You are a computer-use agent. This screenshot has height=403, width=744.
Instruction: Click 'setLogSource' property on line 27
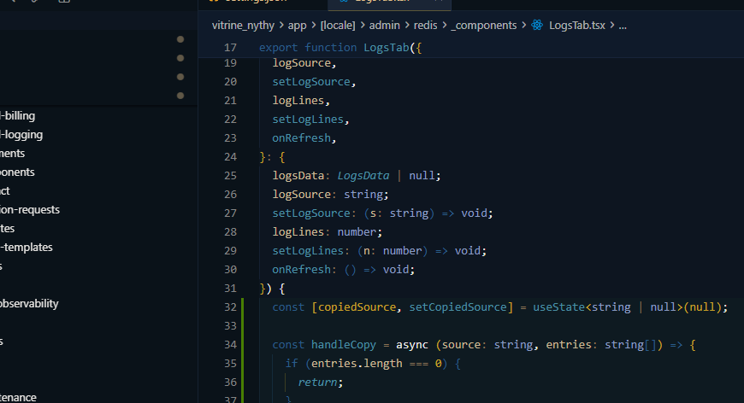point(310,213)
